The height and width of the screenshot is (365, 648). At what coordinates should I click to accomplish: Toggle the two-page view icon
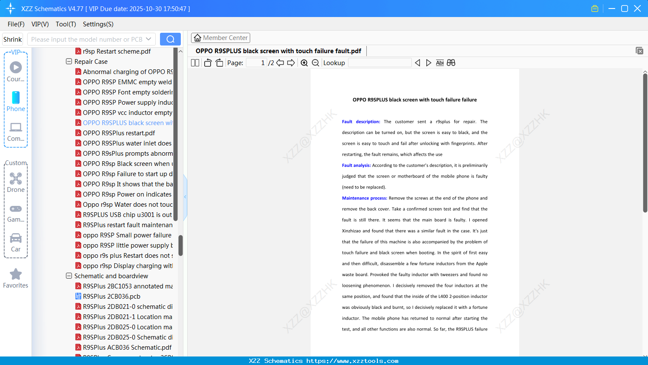click(x=195, y=63)
